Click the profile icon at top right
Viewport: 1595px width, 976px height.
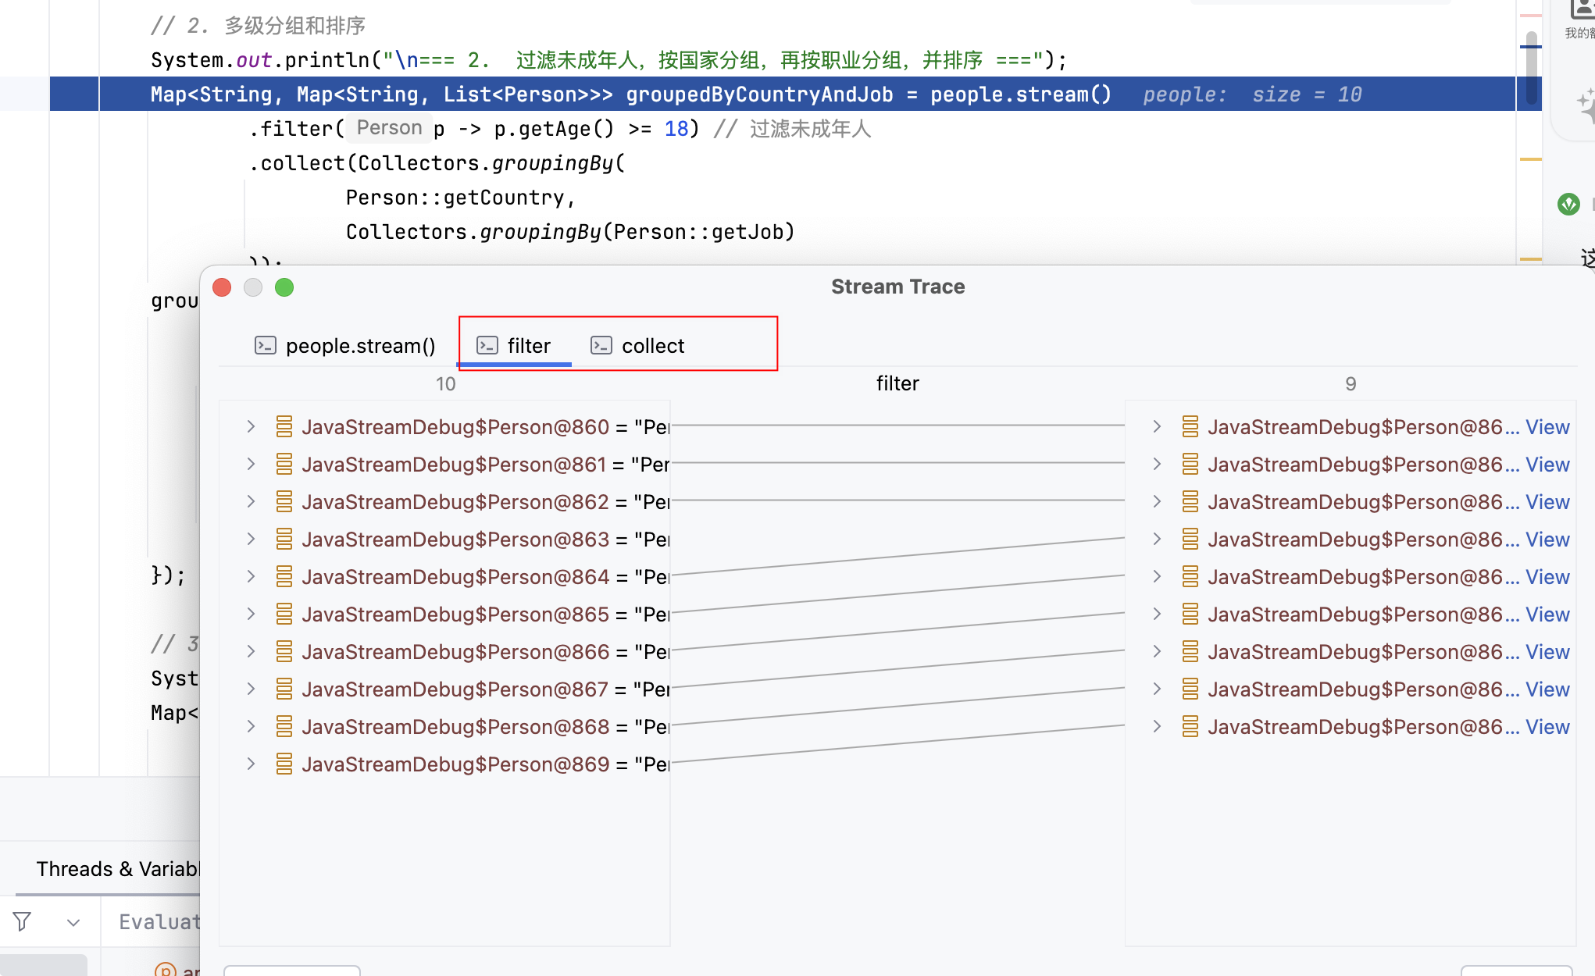point(1583,9)
